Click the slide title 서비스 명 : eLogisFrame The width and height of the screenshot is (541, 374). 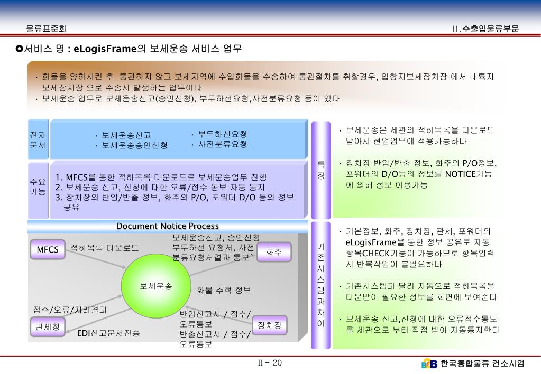133,49
